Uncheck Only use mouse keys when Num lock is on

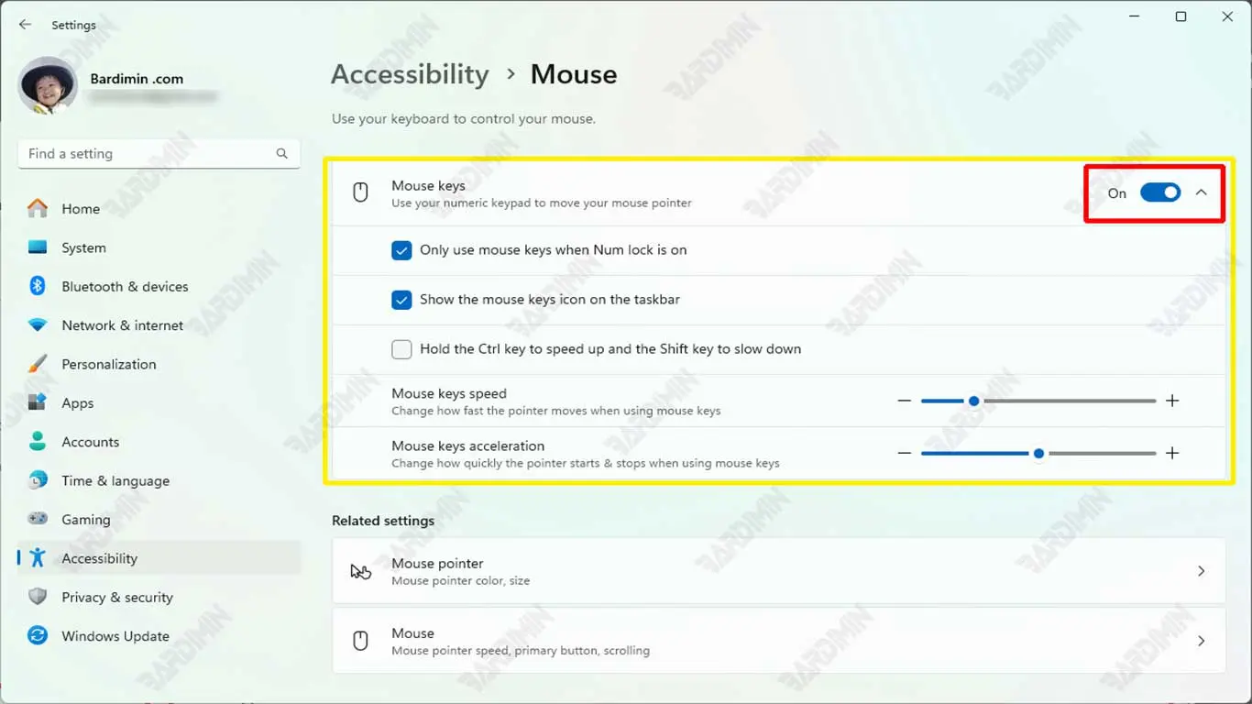coord(401,250)
